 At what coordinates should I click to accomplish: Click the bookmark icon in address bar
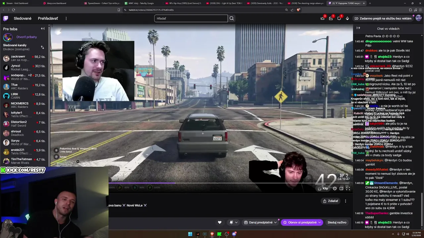pyautogui.click(x=119, y=10)
